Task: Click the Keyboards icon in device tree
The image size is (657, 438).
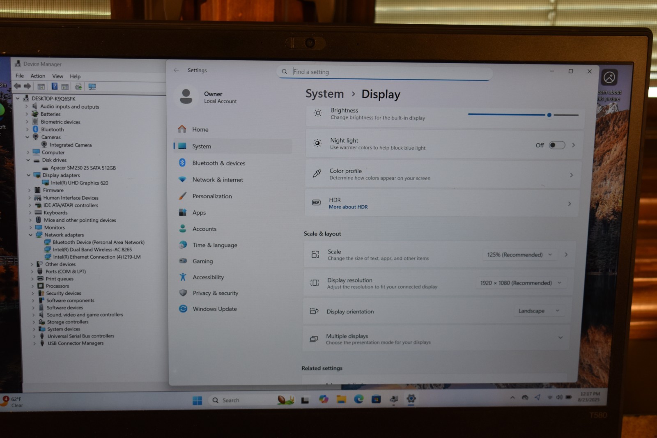Action: point(38,212)
